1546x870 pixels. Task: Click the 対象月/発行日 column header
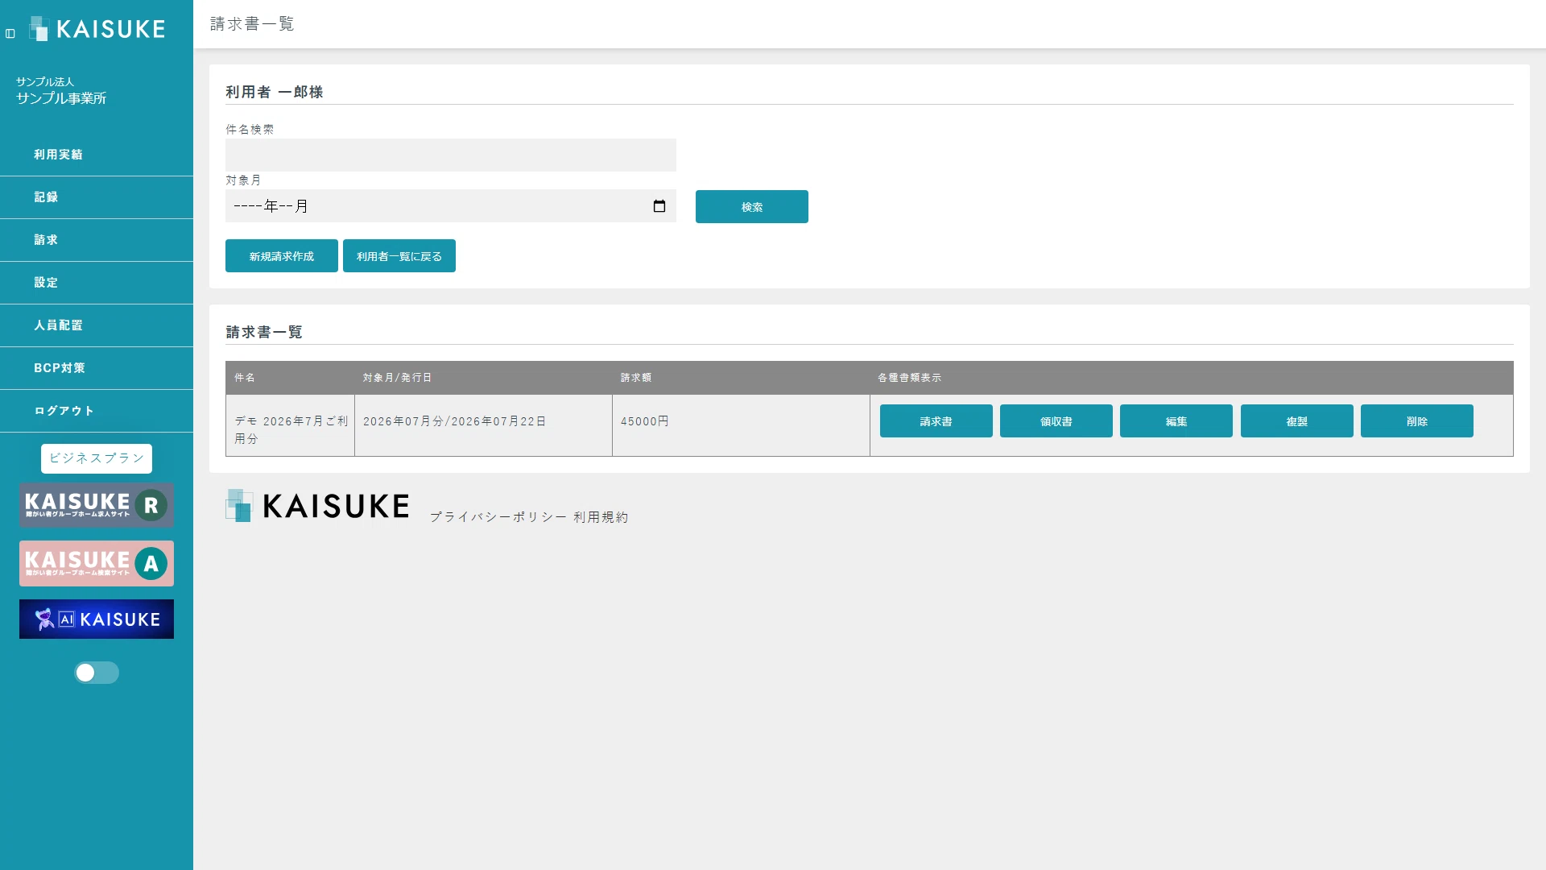(x=483, y=378)
